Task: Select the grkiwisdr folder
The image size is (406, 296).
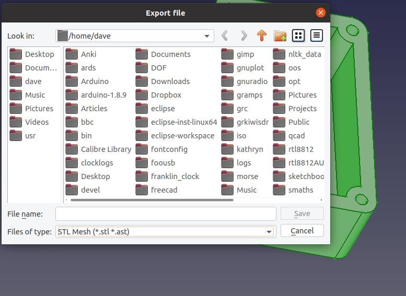Action: coord(245,122)
